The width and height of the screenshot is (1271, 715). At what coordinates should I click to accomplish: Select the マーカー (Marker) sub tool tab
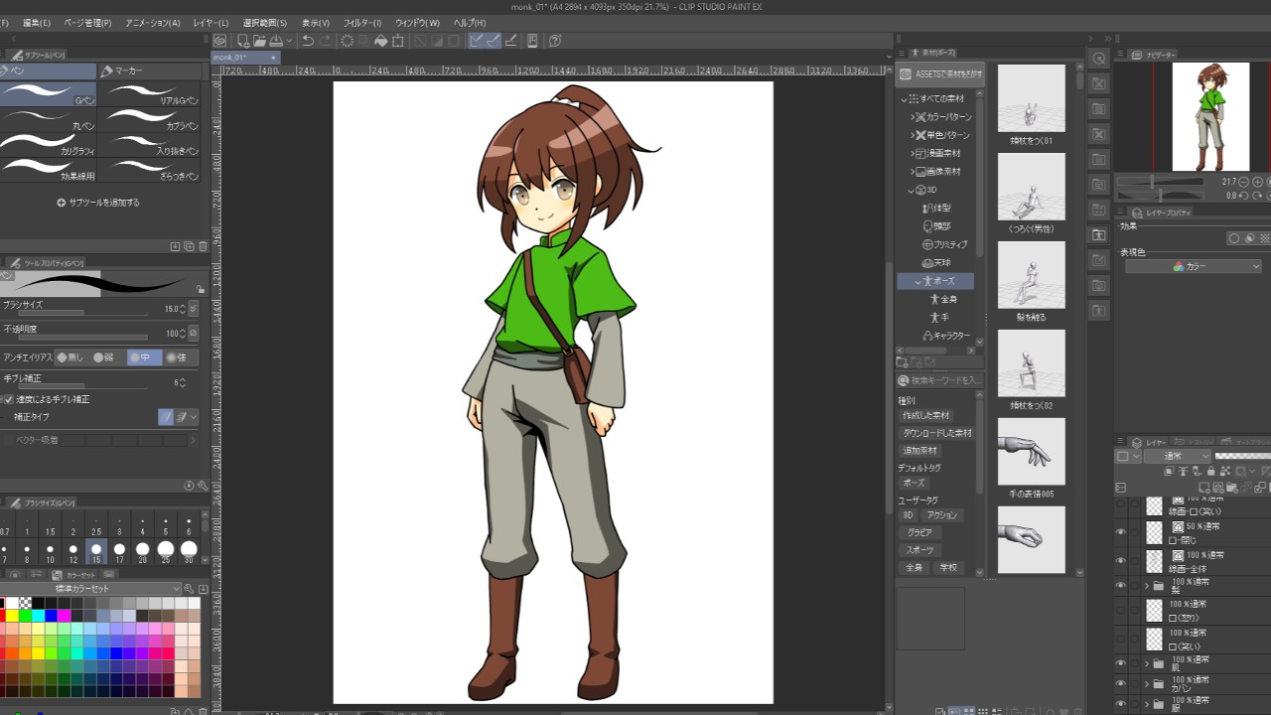coord(149,71)
